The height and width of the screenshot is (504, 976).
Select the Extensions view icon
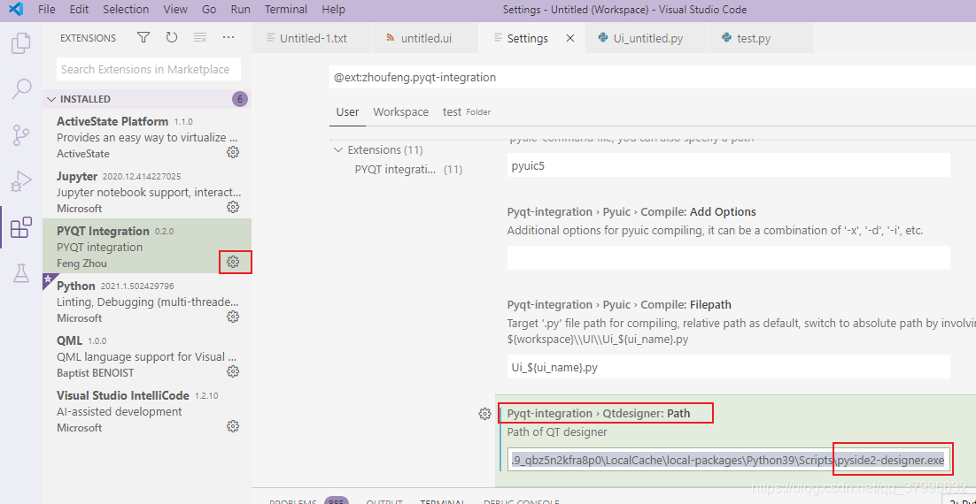coord(21,227)
